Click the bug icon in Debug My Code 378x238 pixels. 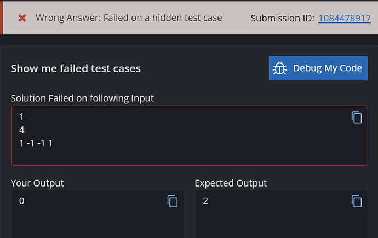click(x=280, y=68)
